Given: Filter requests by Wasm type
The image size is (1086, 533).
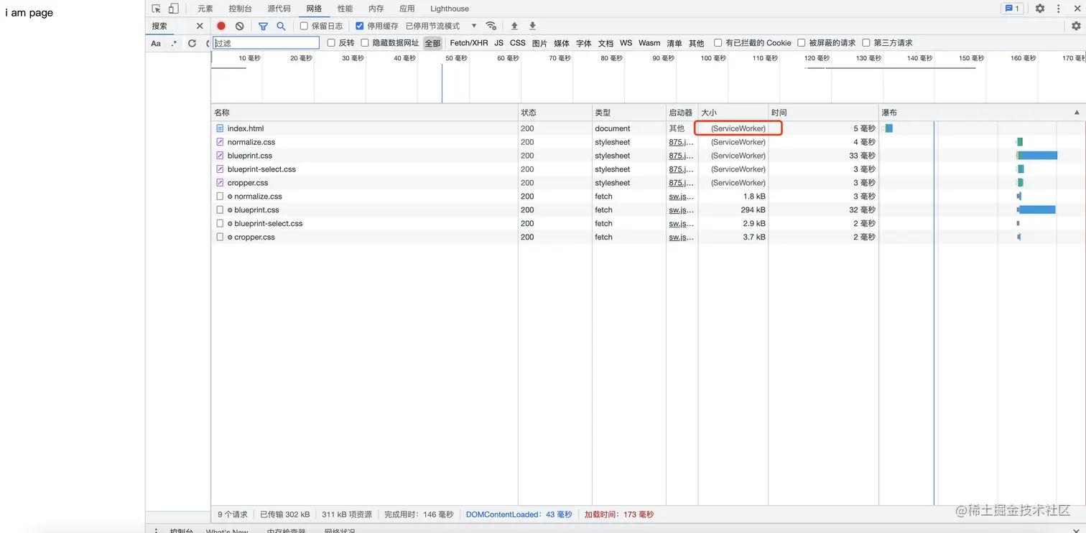Looking at the screenshot, I should (x=649, y=43).
